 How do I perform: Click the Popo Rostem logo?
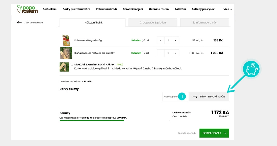(x=27, y=9)
